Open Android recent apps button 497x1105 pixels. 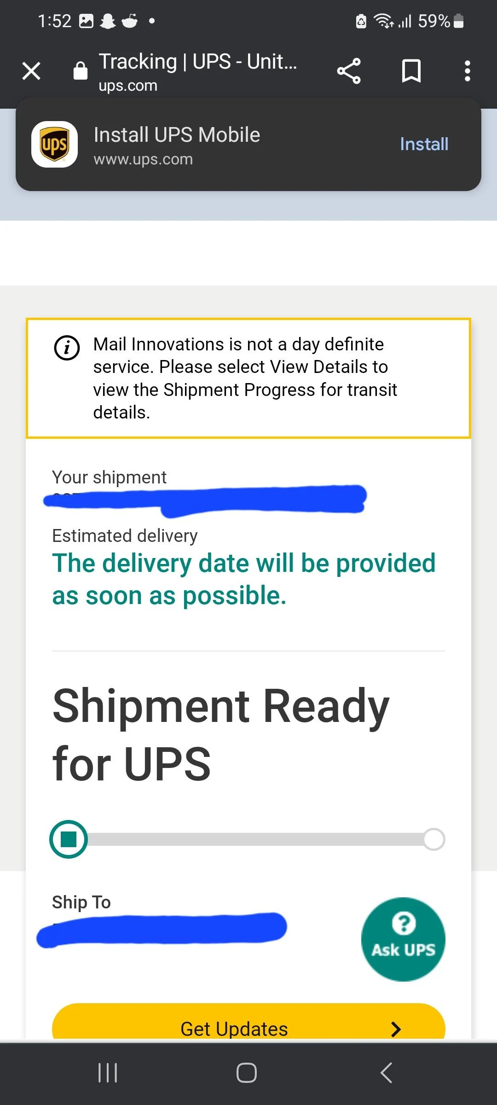tap(108, 1072)
